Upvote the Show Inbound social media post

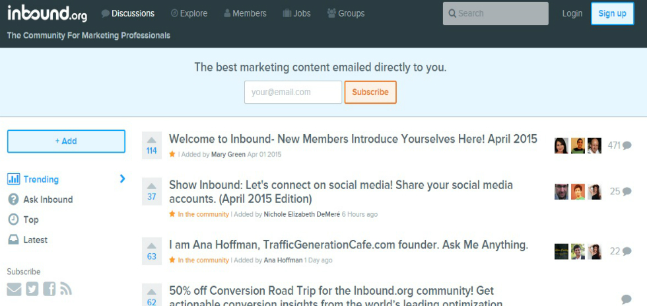(151, 186)
